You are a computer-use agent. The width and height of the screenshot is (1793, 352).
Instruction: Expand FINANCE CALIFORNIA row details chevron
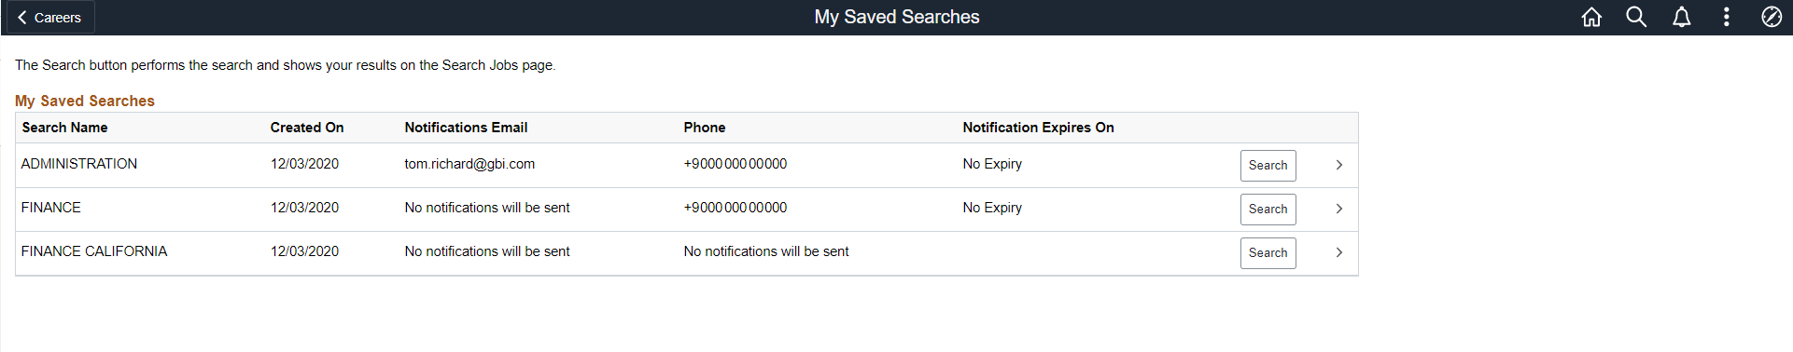tap(1338, 252)
